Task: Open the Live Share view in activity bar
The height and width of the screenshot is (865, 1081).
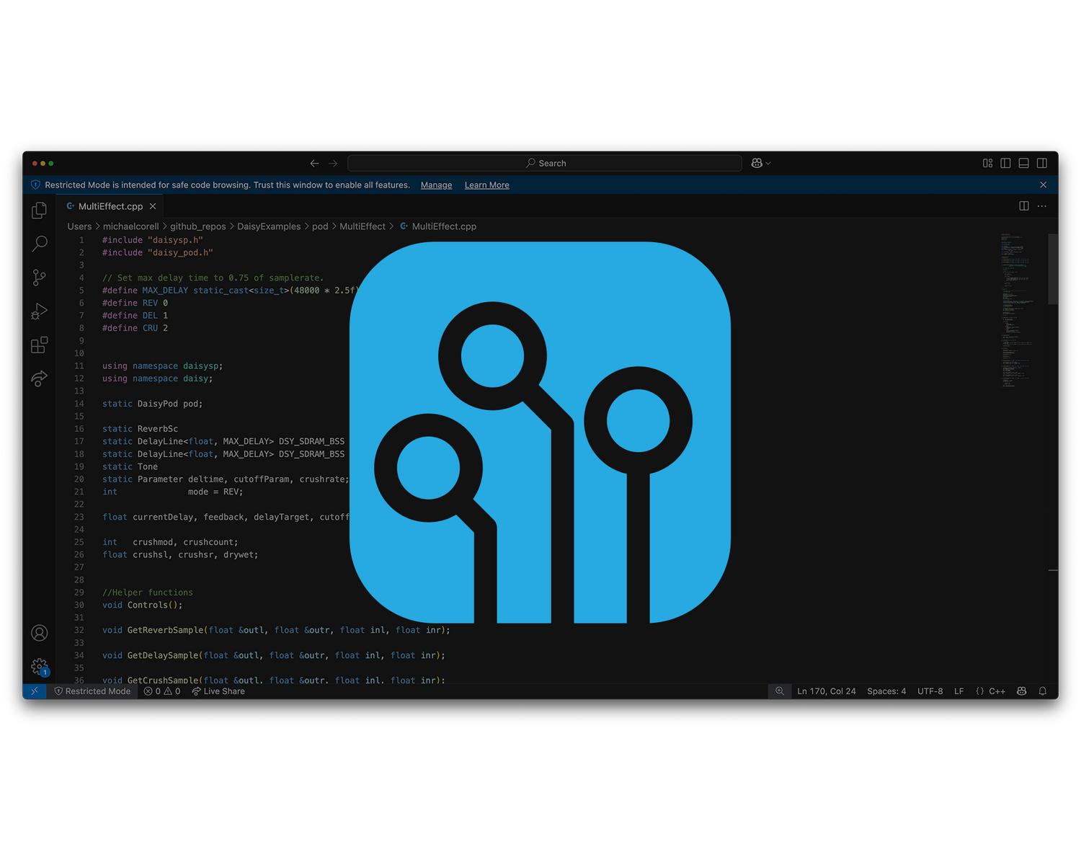Action: coord(40,378)
